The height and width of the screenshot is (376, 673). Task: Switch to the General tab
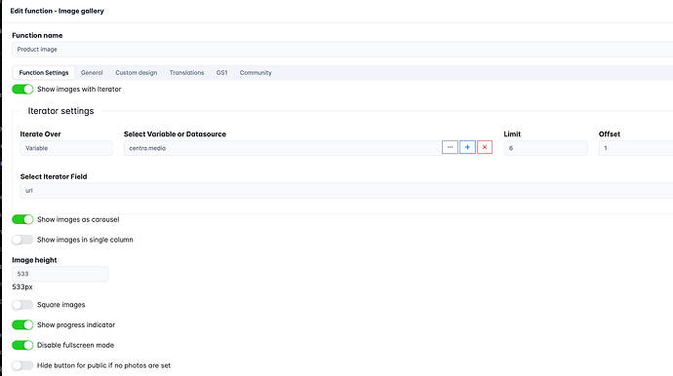[x=92, y=73]
